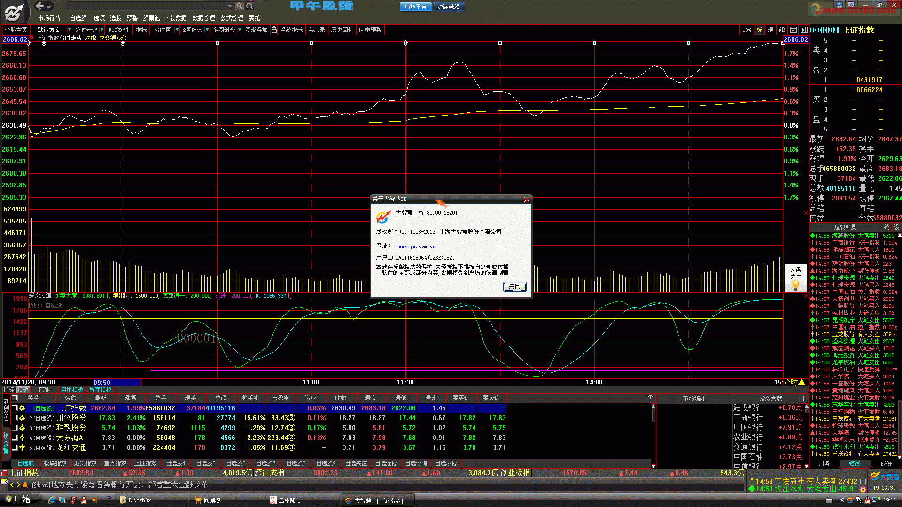Expand the 2图组合 dropdown arrow

pyautogui.click(x=207, y=30)
